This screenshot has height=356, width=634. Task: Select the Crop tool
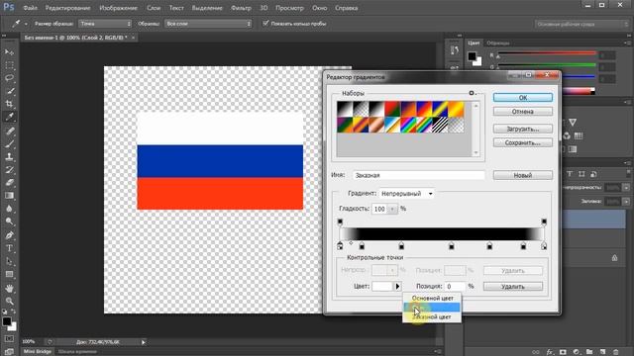point(9,104)
